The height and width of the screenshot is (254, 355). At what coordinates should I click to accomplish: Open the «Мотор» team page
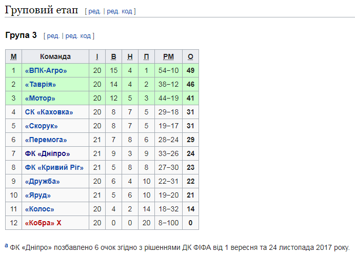point(40,98)
